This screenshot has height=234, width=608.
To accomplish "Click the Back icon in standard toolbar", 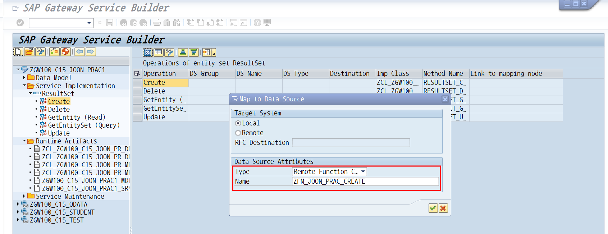I will [x=124, y=23].
